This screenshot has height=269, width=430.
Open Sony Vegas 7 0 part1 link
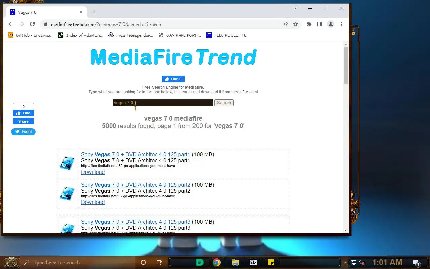[x=136, y=155]
